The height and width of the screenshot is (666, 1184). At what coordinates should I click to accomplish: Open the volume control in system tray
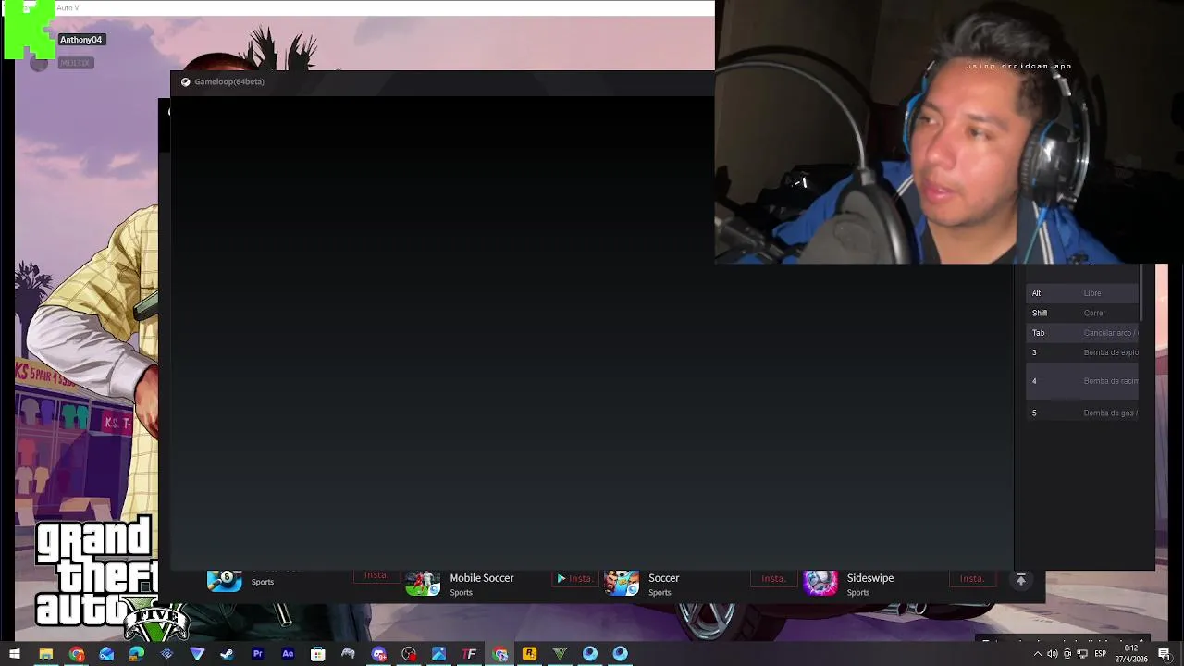click(1052, 654)
